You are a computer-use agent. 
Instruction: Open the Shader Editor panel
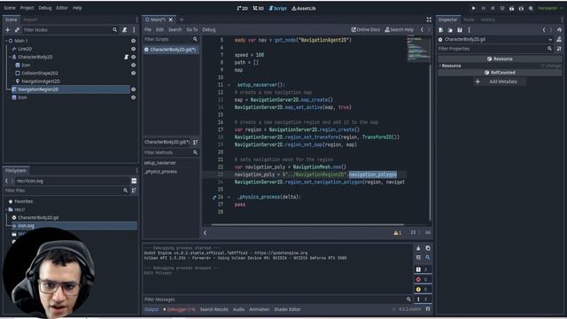(x=287, y=309)
